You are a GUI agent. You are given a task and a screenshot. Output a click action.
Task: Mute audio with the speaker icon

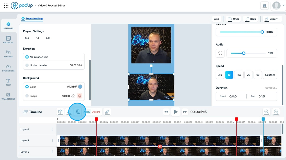(220, 53)
